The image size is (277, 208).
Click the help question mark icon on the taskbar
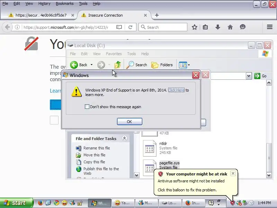coord(211,203)
